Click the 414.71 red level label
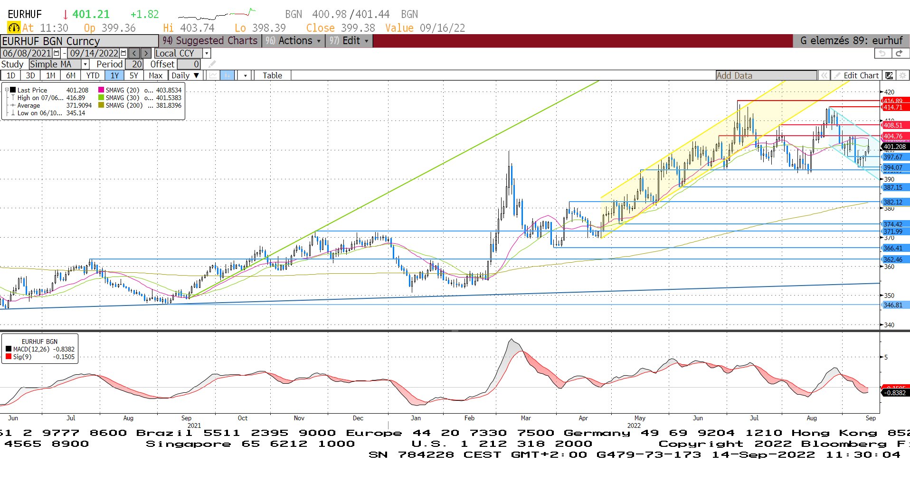The image size is (910, 481). click(x=895, y=107)
